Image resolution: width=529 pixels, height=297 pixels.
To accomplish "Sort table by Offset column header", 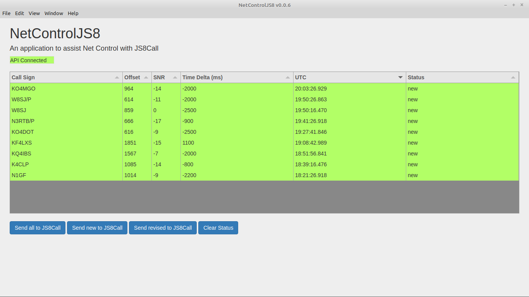I will click(x=137, y=77).
